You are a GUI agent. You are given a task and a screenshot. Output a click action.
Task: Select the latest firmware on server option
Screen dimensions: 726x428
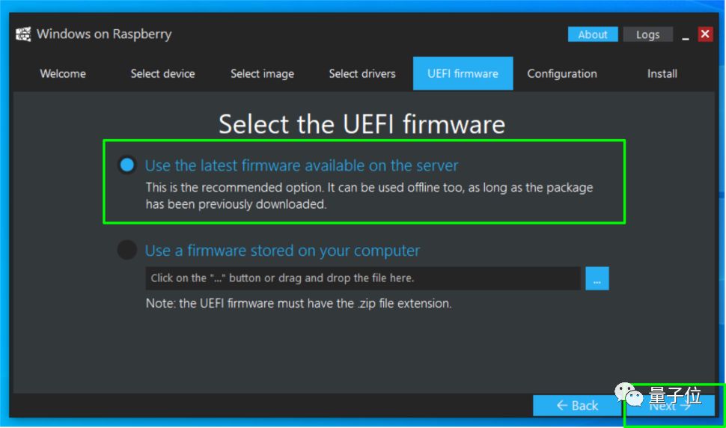pos(127,165)
